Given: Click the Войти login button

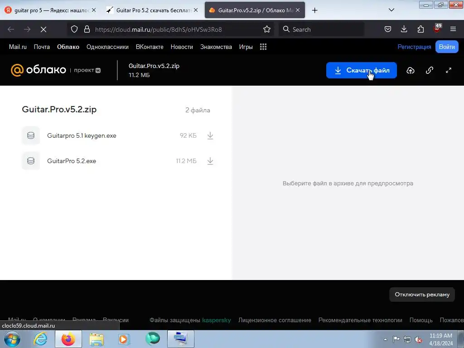Looking at the screenshot, I should coord(447,47).
